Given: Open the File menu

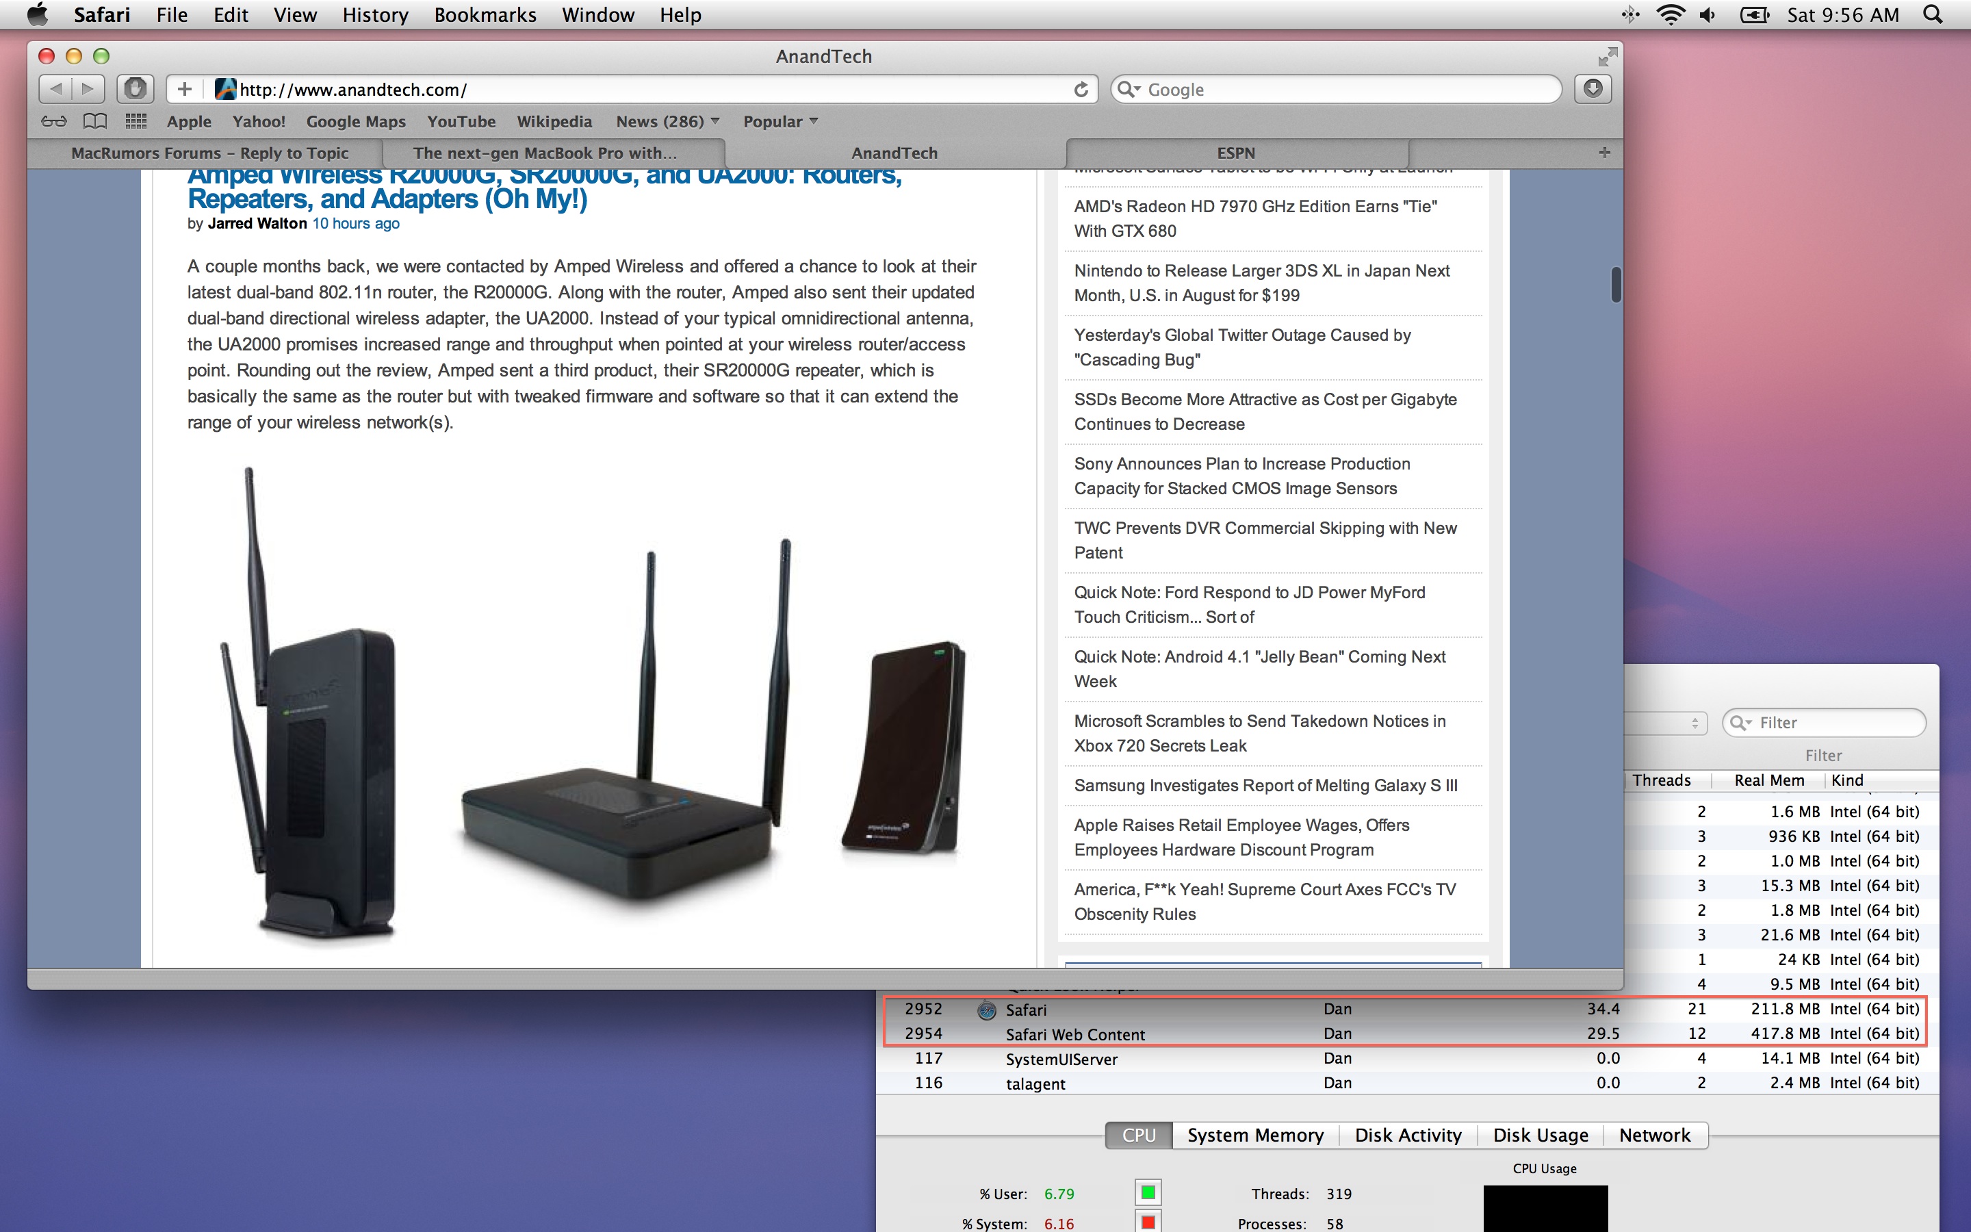Looking at the screenshot, I should (x=172, y=14).
